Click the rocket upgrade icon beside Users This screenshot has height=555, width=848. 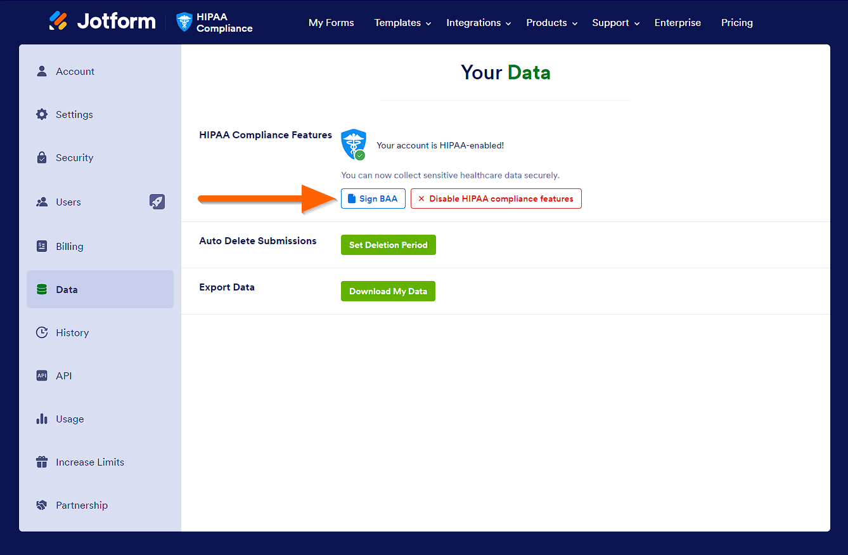coord(157,202)
